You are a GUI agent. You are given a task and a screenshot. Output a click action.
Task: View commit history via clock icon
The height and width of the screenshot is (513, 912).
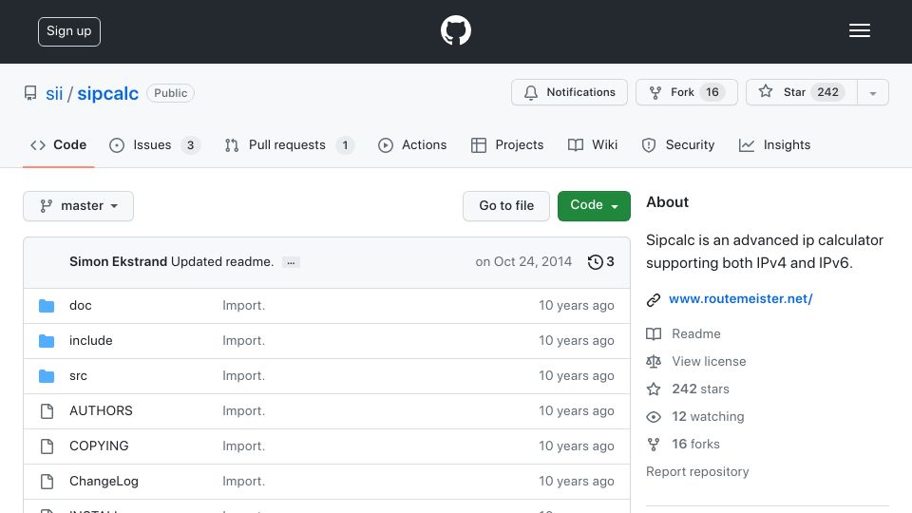point(600,262)
